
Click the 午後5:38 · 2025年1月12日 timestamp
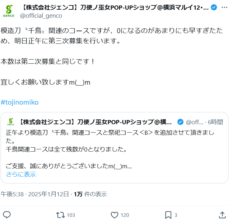[35, 194]
